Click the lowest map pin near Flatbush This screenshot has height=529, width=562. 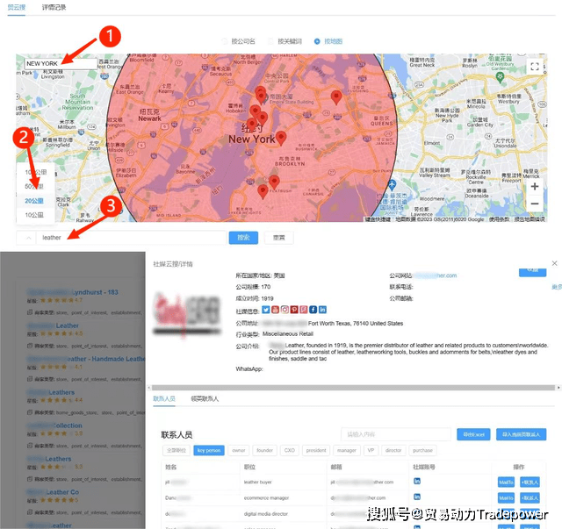pos(263,191)
